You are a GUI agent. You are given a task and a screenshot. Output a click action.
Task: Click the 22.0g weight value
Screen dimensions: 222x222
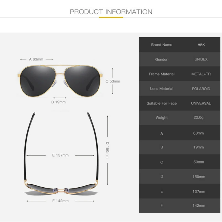click(x=198, y=117)
